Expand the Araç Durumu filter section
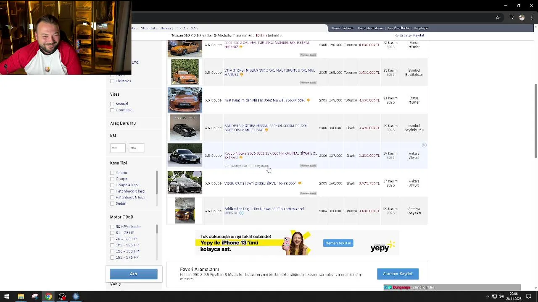This screenshot has height=302, width=538. click(x=123, y=123)
